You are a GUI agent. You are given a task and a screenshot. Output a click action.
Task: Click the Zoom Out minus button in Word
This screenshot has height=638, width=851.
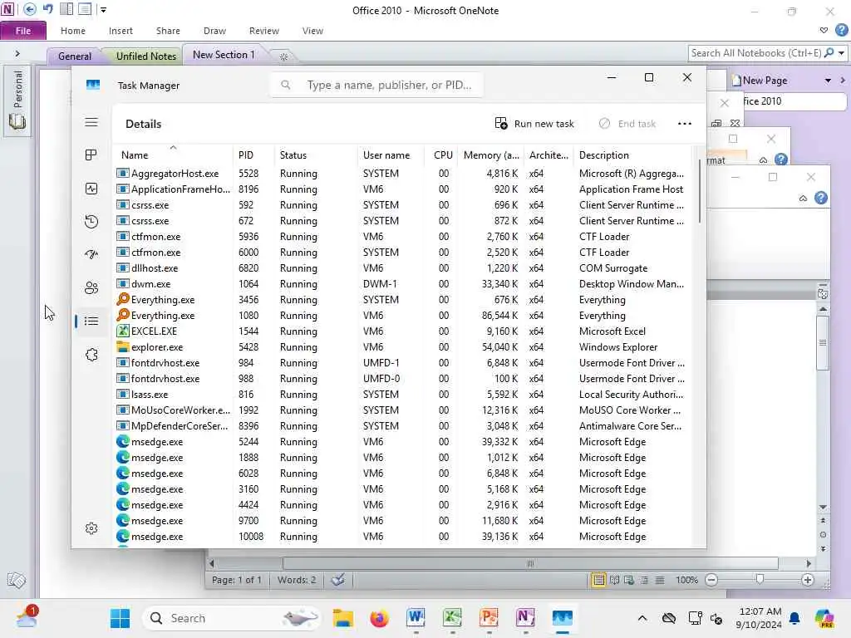711,580
